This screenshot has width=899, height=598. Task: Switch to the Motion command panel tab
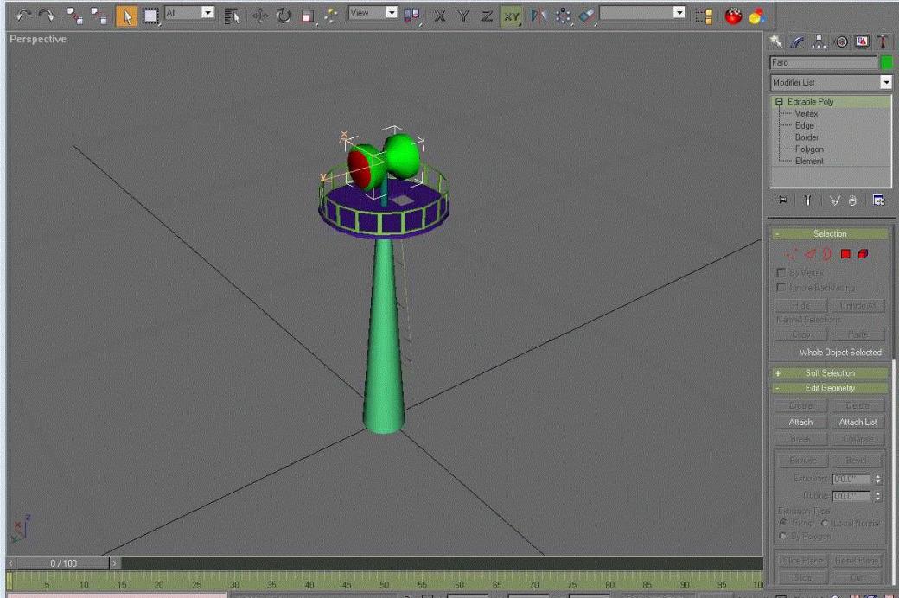(841, 41)
